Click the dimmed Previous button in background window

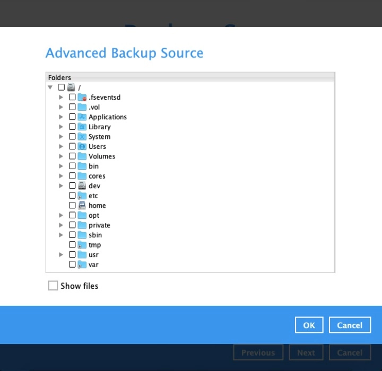258,352
